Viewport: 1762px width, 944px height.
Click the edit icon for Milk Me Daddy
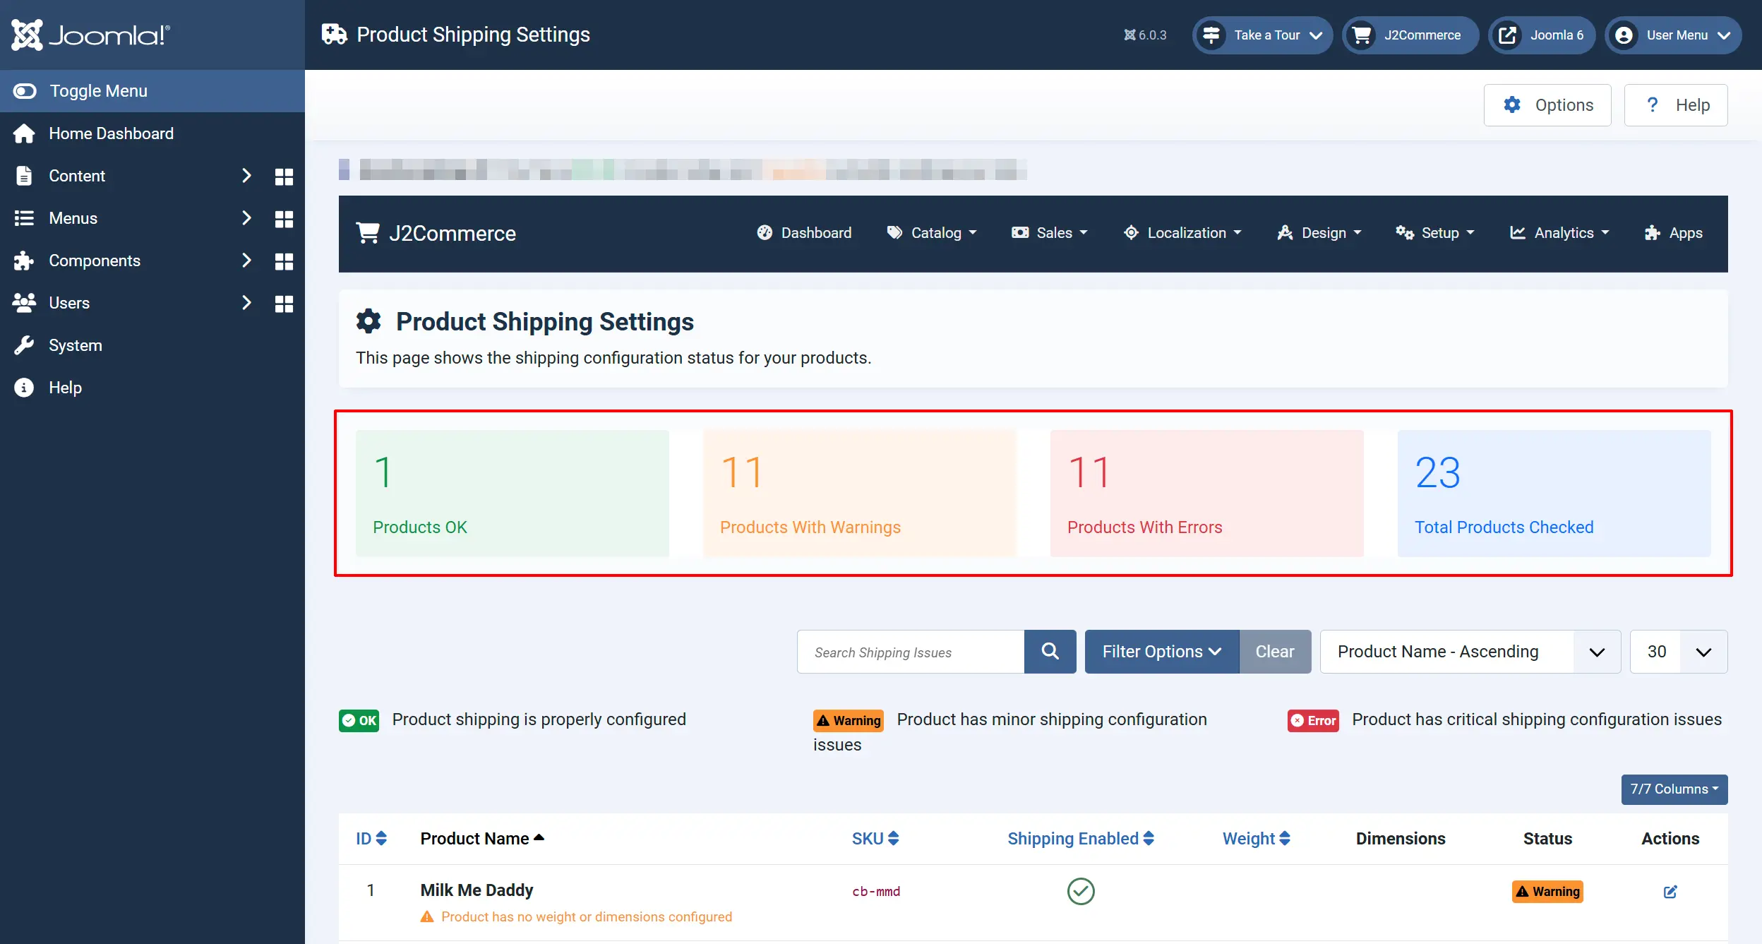click(x=1670, y=892)
